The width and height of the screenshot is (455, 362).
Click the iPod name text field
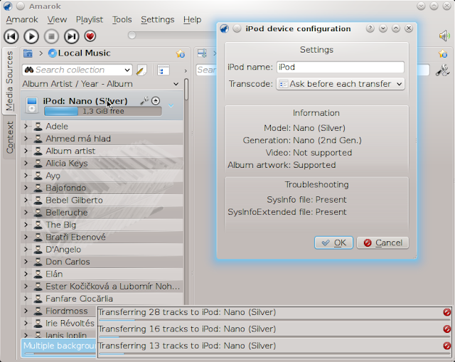(340, 67)
